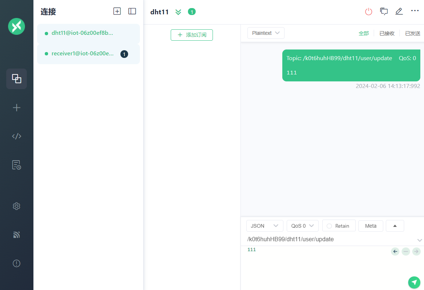Create new connection with plus box icon

[117, 11]
